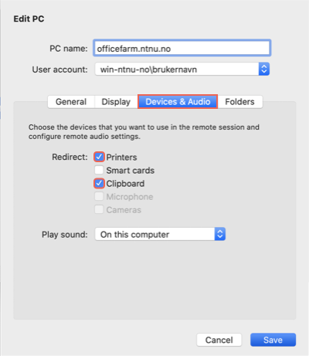Enable Smart cards redirection checkbox
Image resolution: width=309 pixels, height=356 pixels.
point(99,170)
